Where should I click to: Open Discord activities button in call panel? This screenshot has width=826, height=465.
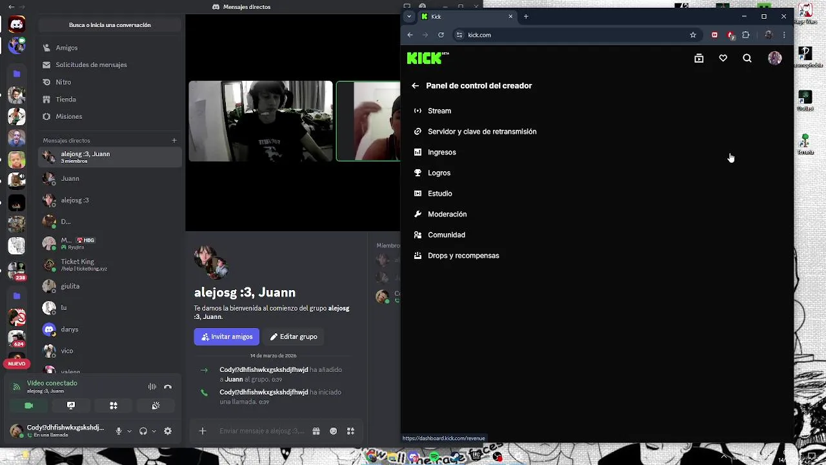[114, 406]
